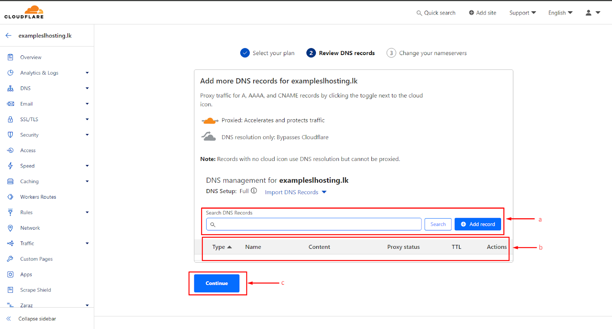Image resolution: width=612 pixels, height=329 pixels.
Task: Click the Cloudflare logo
Action: click(24, 12)
